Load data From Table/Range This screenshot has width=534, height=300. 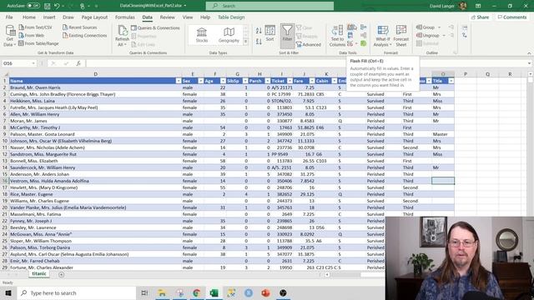coord(38,43)
